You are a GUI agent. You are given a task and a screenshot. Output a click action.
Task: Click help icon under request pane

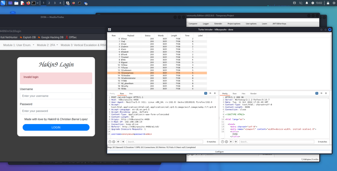[x=110, y=142]
